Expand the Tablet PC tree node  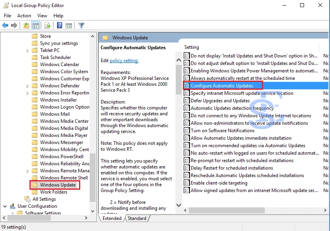[x=28, y=50]
